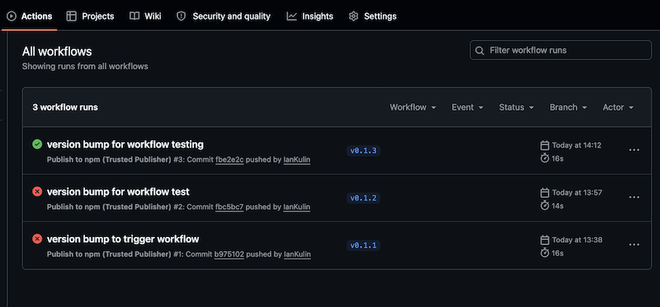660x307 pixels.
Task: Click the '3 workflow runs' count text
Action: [x=65, y=107]
